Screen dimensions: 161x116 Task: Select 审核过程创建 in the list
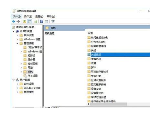click(98, 97)
